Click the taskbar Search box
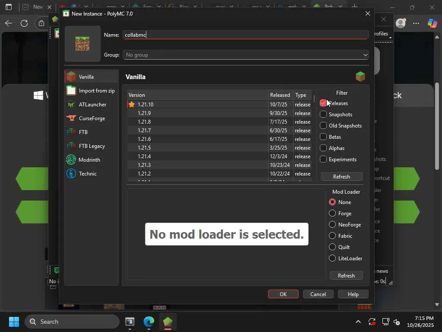 [72, 322]
